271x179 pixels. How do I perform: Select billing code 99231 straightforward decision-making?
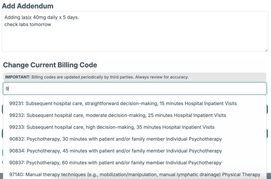click(x=123, y=104)
